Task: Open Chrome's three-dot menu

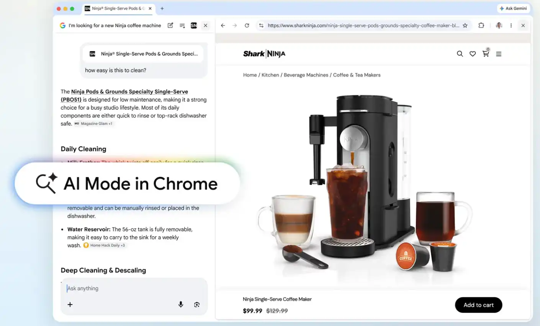Action: tap(511, 25)
